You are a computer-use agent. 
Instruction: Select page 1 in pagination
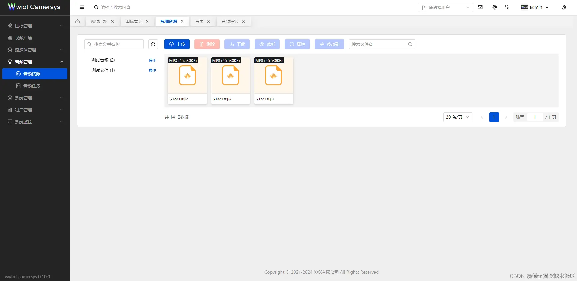(x=494, y=117)
